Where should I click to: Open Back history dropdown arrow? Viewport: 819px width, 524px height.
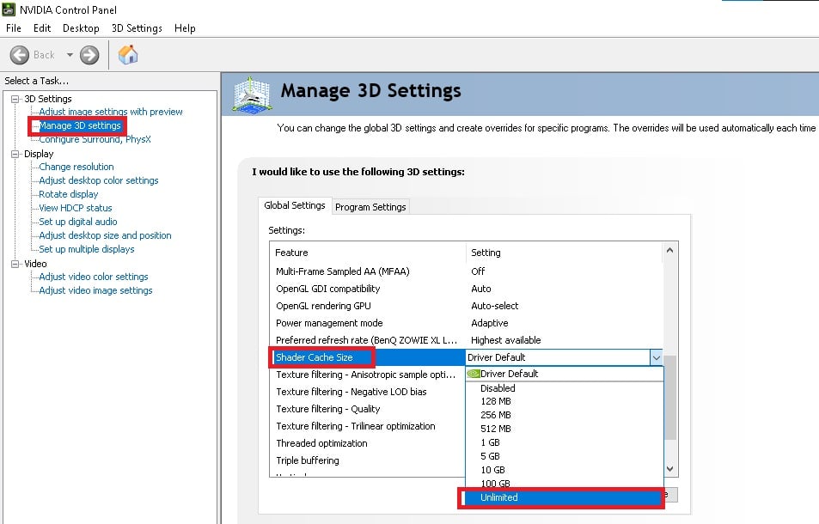(x=70, y=55)
